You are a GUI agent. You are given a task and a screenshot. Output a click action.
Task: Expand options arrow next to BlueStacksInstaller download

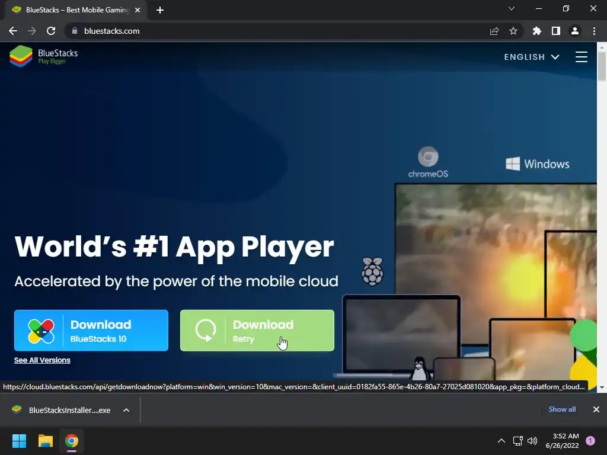(126, 410)
